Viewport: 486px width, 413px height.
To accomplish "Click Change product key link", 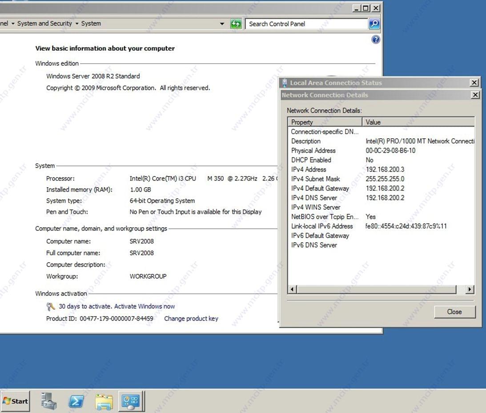I will pos(191,318).
